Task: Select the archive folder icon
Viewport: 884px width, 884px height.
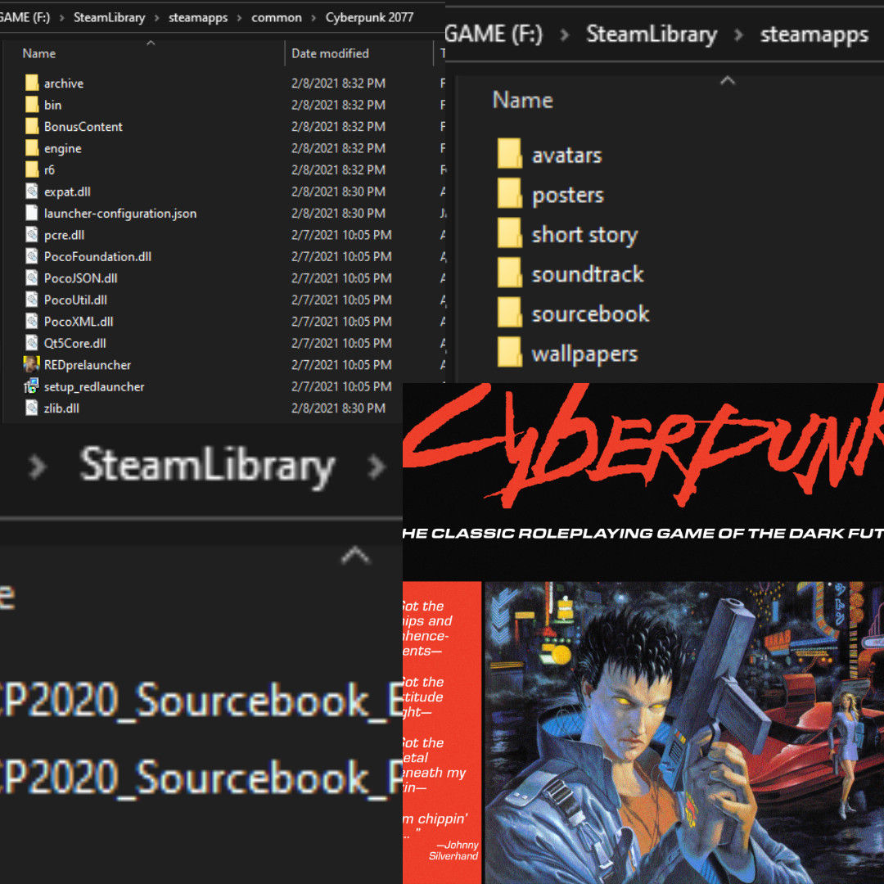Action: click(x=32, y=83)
